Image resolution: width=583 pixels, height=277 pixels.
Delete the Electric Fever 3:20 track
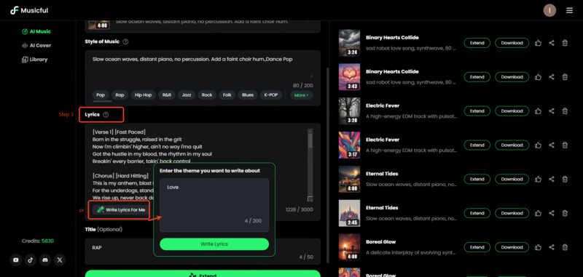[x=565, y=111]
